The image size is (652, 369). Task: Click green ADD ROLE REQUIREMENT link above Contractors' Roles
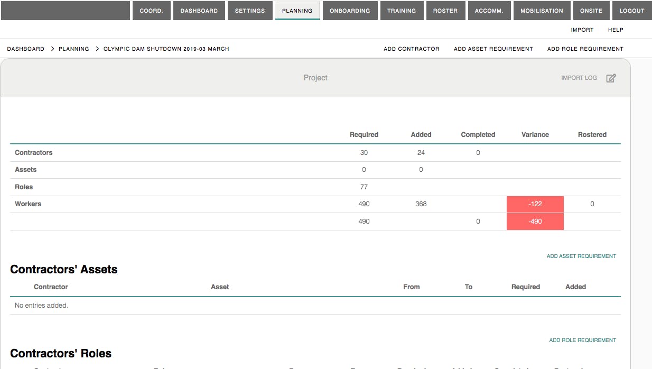(x=583, y=340)
